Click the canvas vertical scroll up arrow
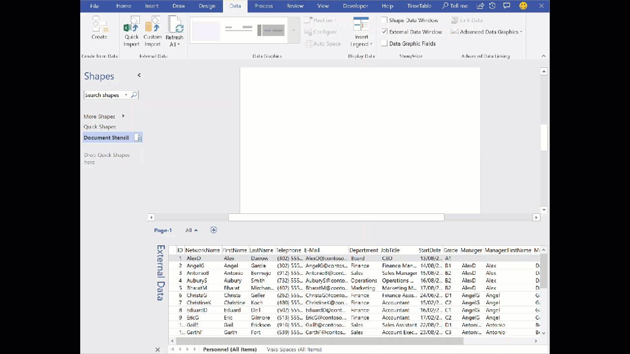Image resolution: width=630 pixels, height=354 pixels. (x=544, y=71)
